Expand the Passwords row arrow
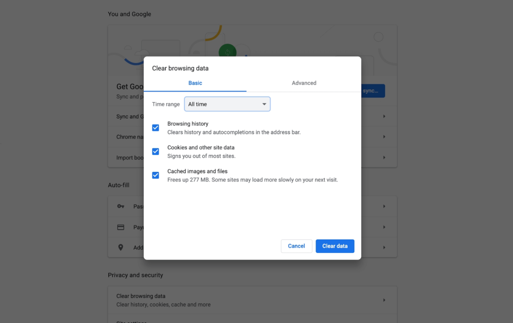Viewport: 513px width, 323px height. coord(384,206)
